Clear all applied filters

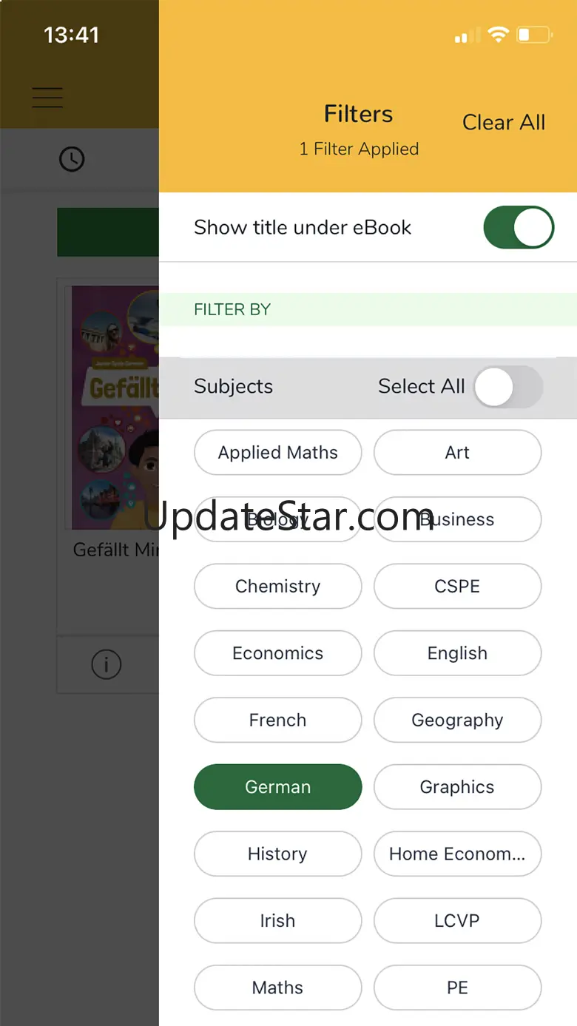(x=504, y=122)
